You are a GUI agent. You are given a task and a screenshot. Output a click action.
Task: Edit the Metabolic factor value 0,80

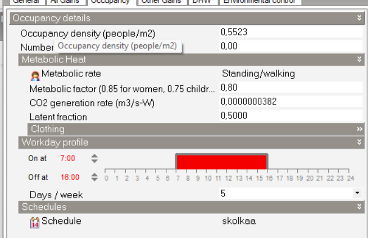click(291, 88)
